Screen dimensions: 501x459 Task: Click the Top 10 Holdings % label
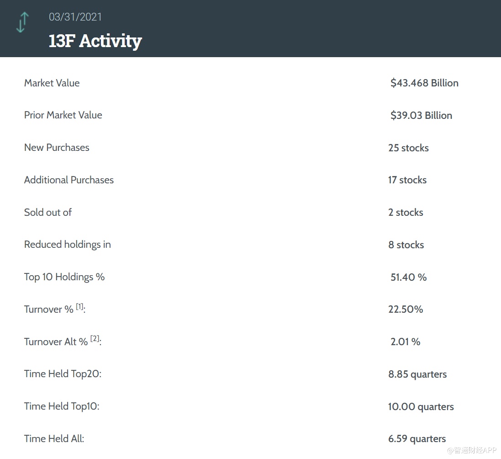[64, 277]
